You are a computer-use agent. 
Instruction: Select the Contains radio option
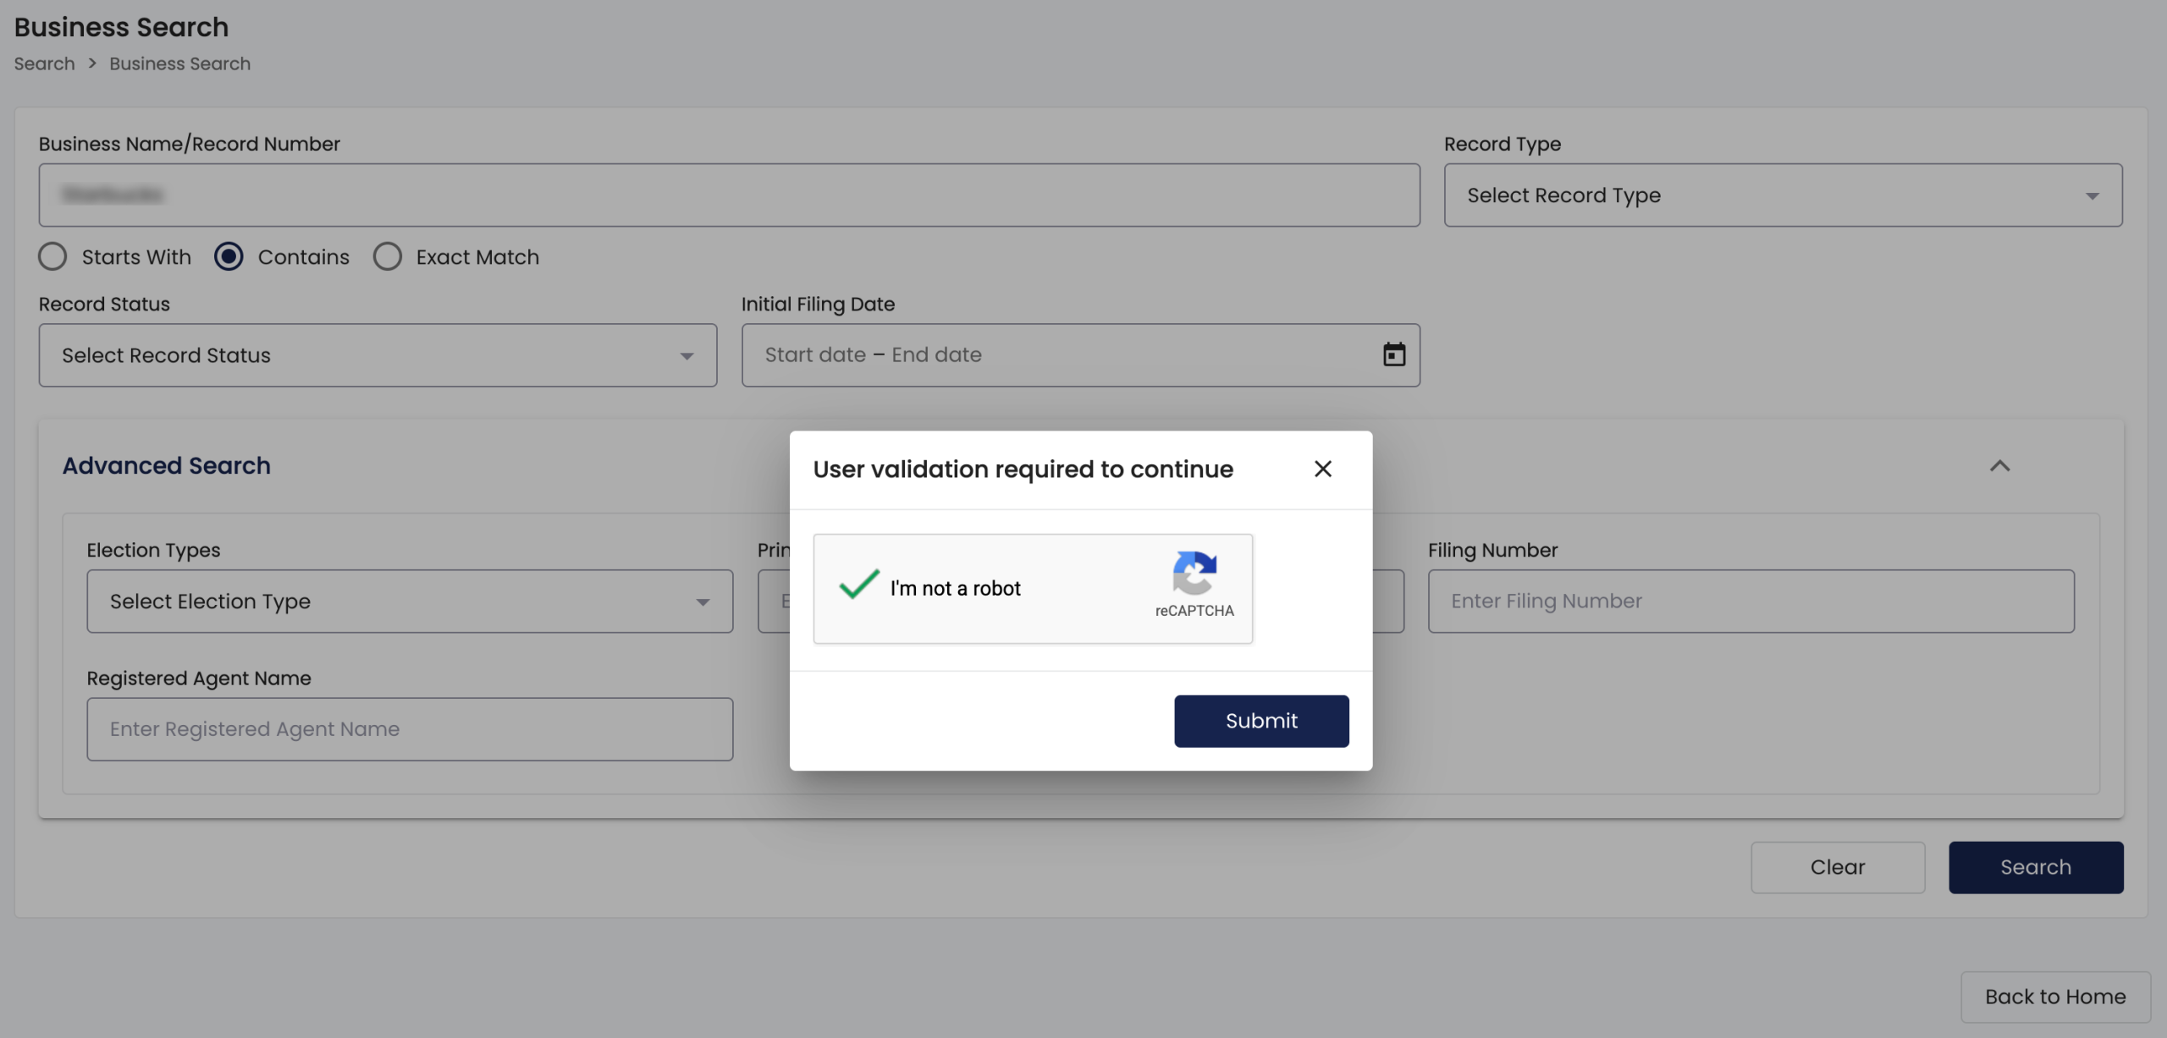229,256
